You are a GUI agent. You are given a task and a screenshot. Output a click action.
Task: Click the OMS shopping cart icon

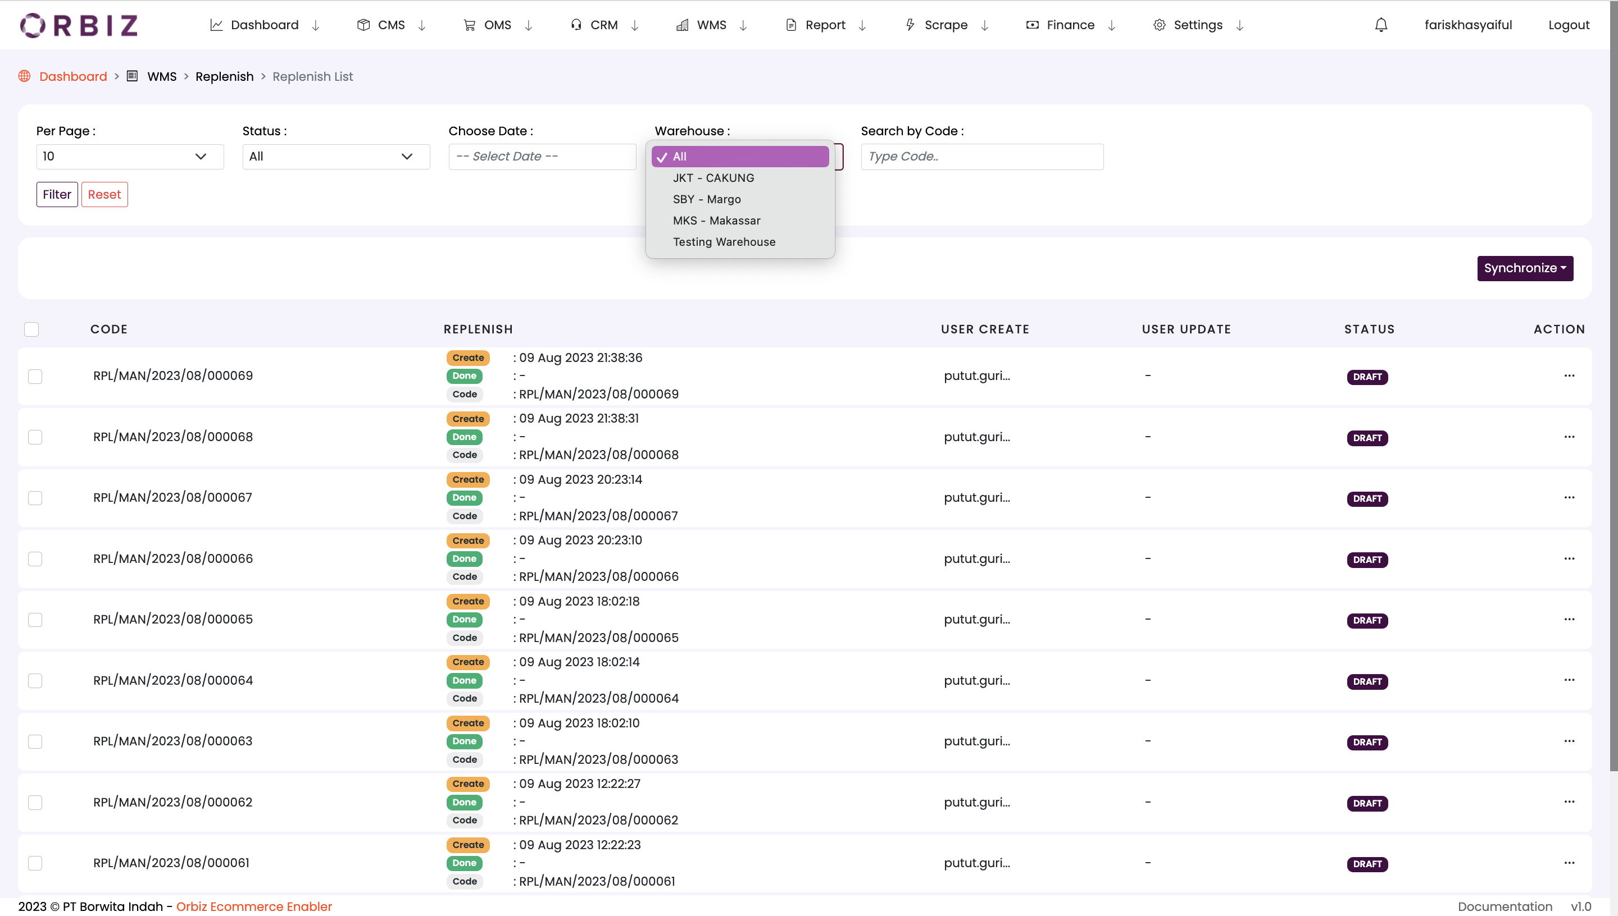pyautogui.click(x=469, y=25)
